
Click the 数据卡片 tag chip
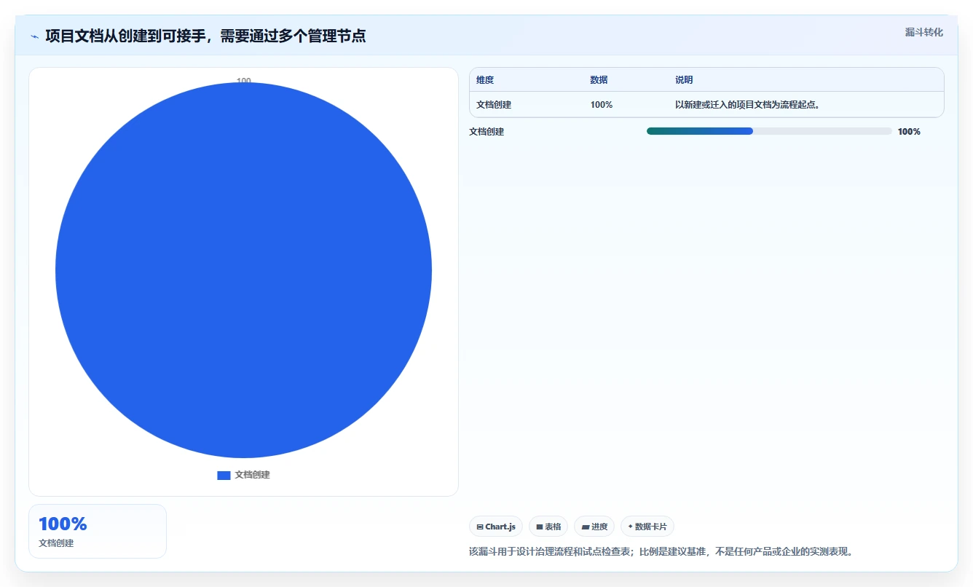[647, 527]
